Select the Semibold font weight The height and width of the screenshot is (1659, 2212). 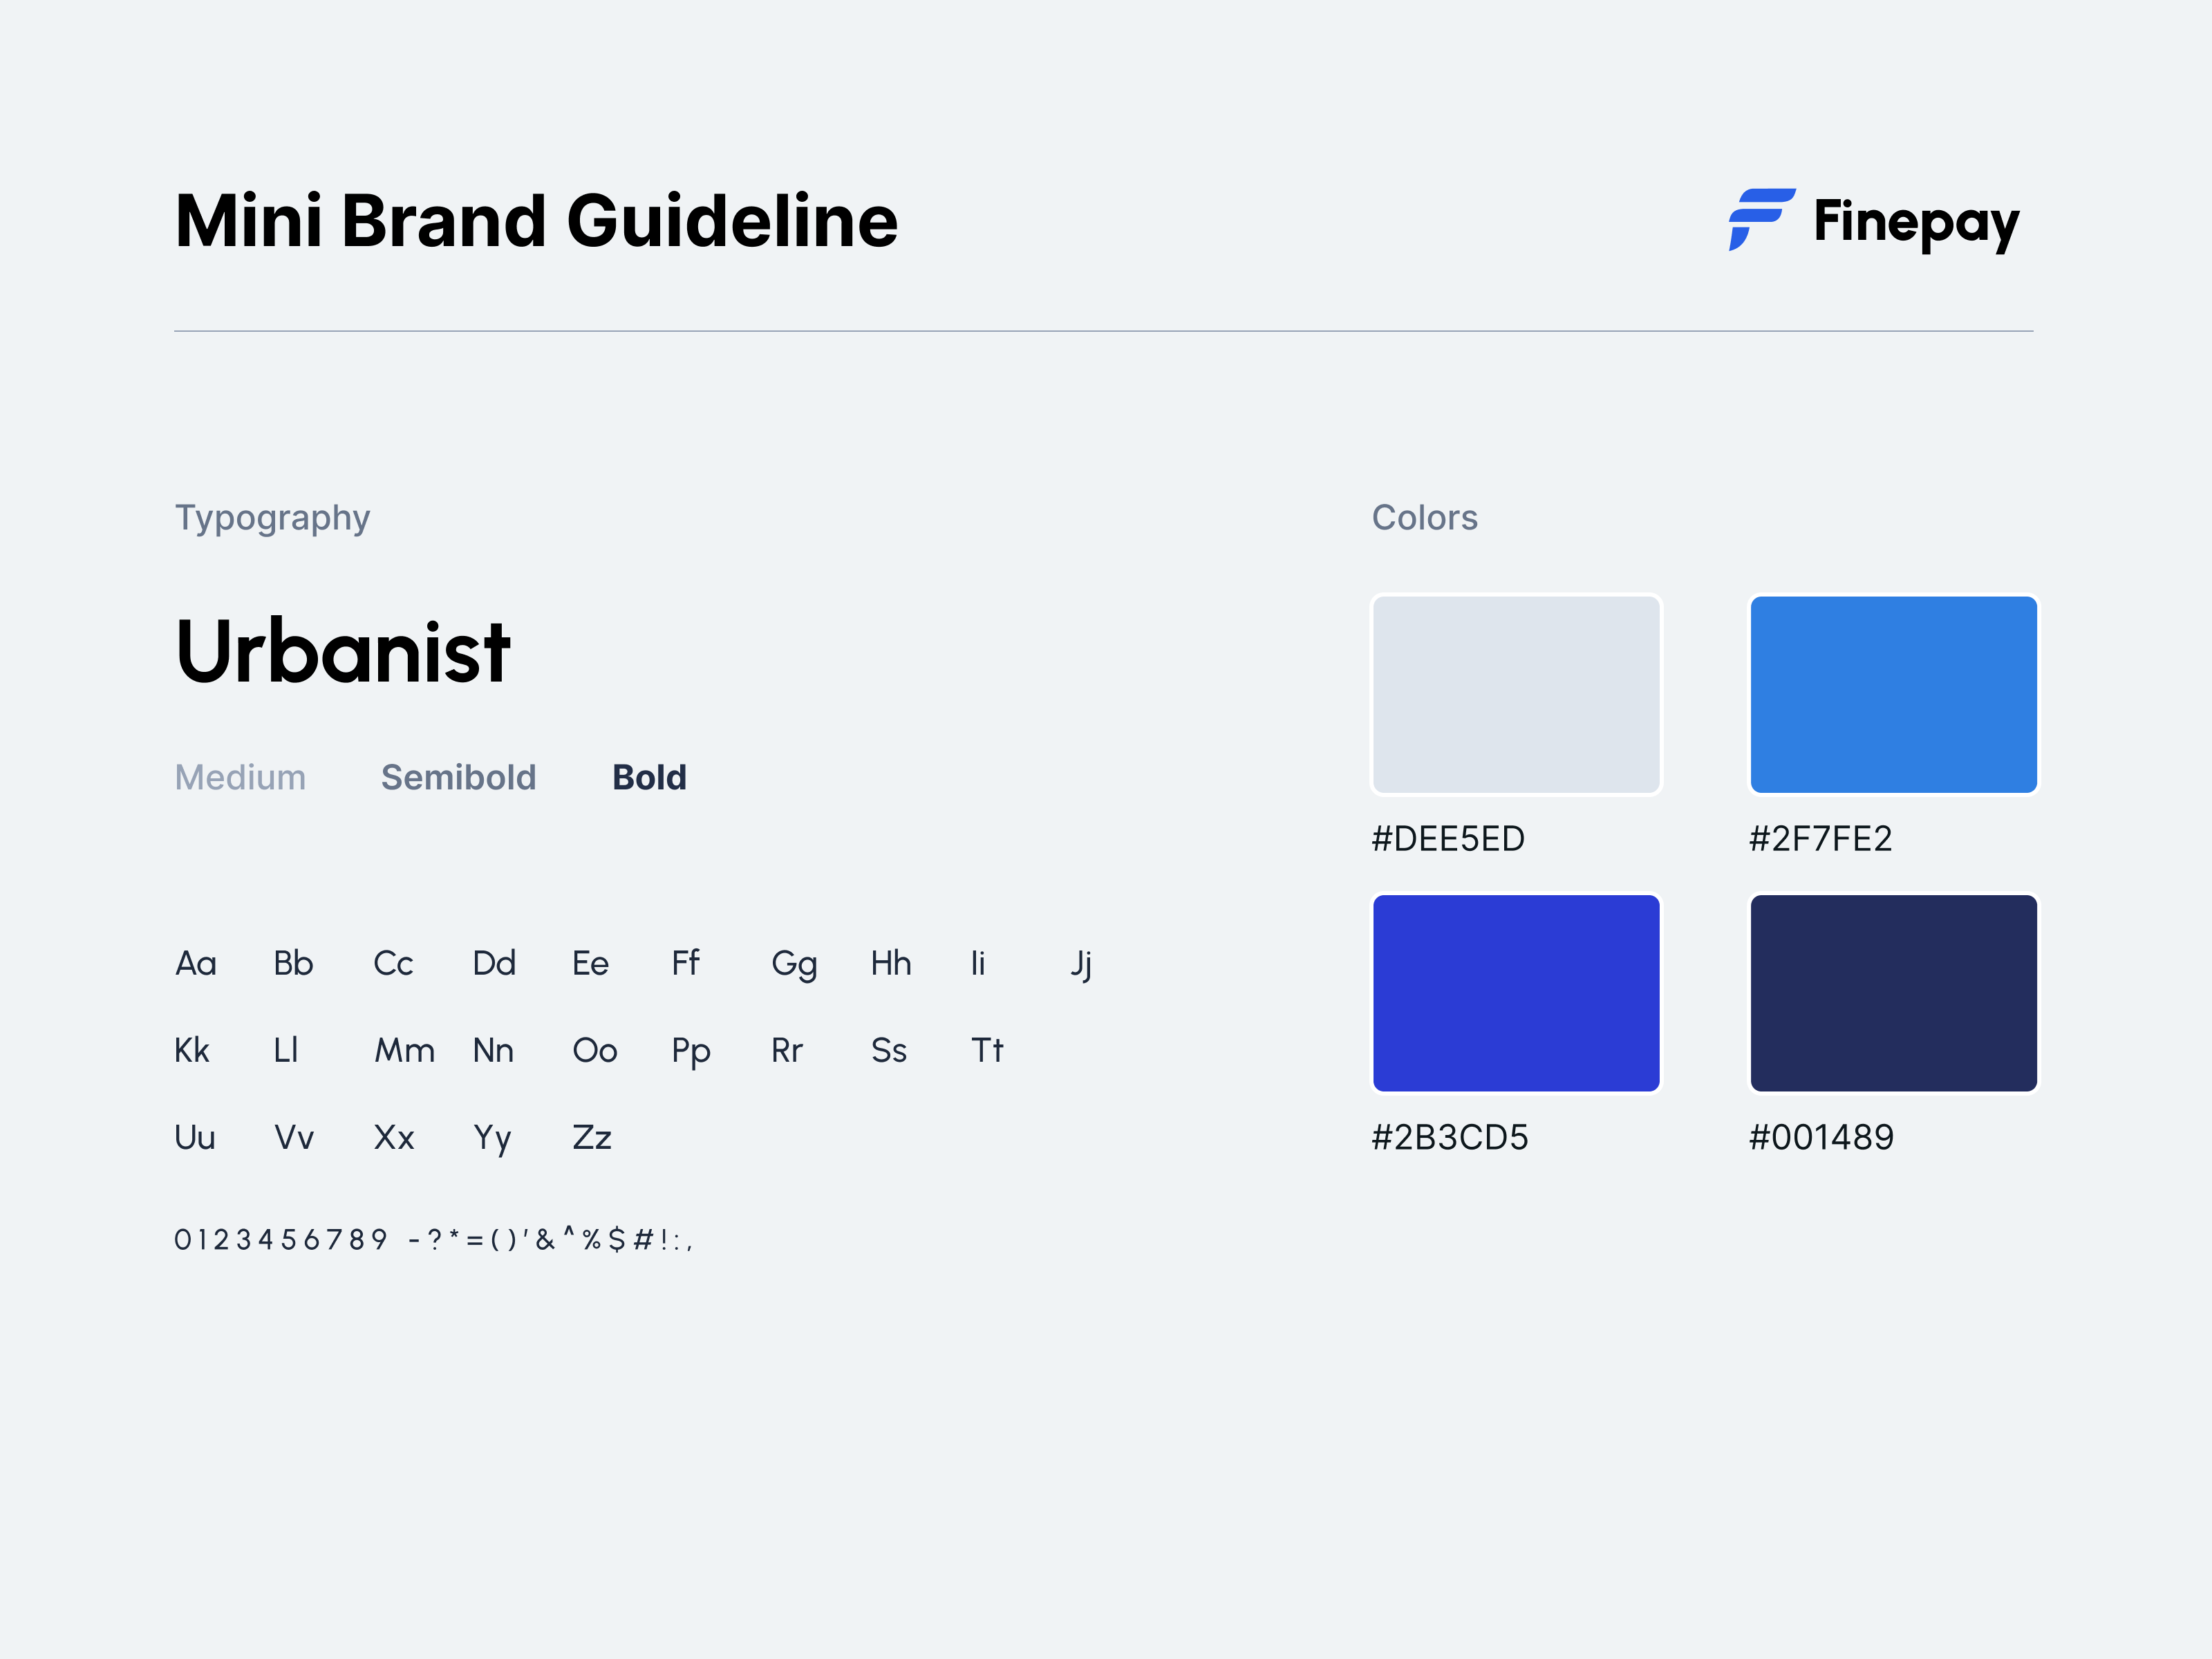tap(459, 777)
